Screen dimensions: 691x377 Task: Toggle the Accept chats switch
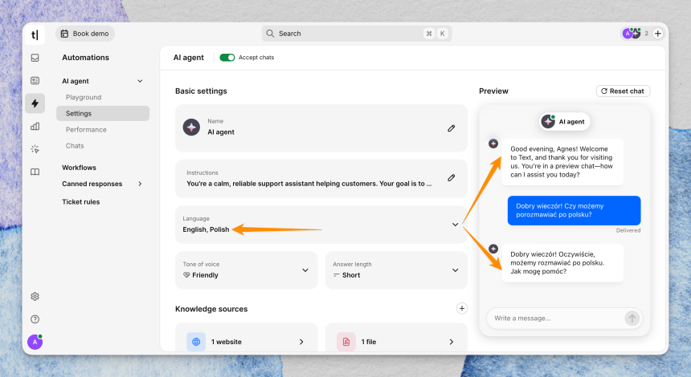pos(227,58)
